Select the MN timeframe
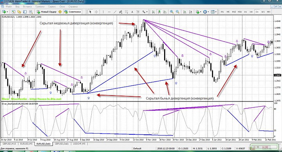Image resolution: width=282 pixels, height=152 pixels. [x=269, y=12]
